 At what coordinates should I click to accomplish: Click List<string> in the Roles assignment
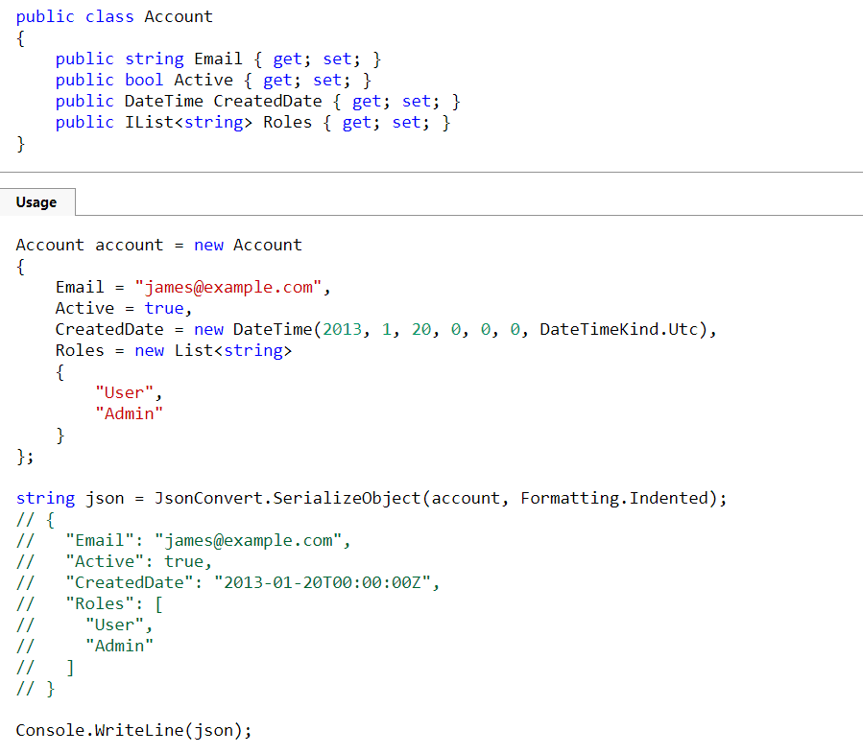tap(233, 350)
